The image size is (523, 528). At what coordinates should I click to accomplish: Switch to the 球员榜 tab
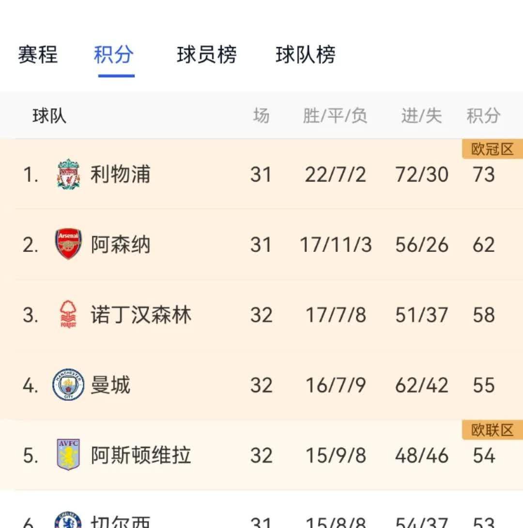coord(206,56)
